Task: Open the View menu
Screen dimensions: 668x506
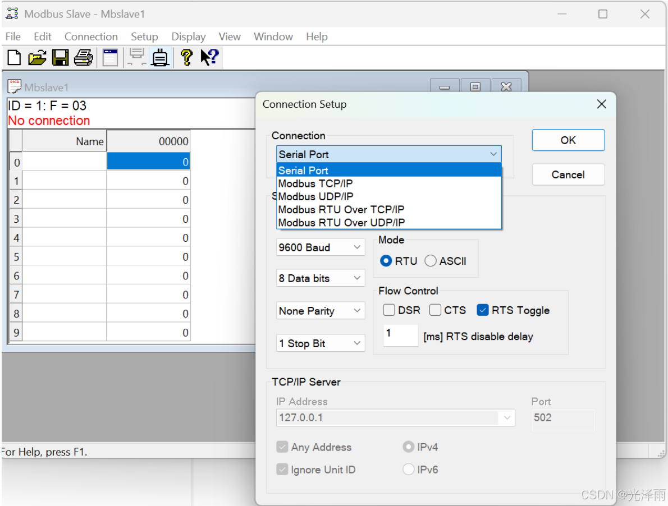Action: pyautogui.click(x=230, y=36)
